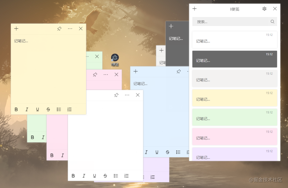
Task: Add a new note from the dark gray note
Action: point(171,26)
